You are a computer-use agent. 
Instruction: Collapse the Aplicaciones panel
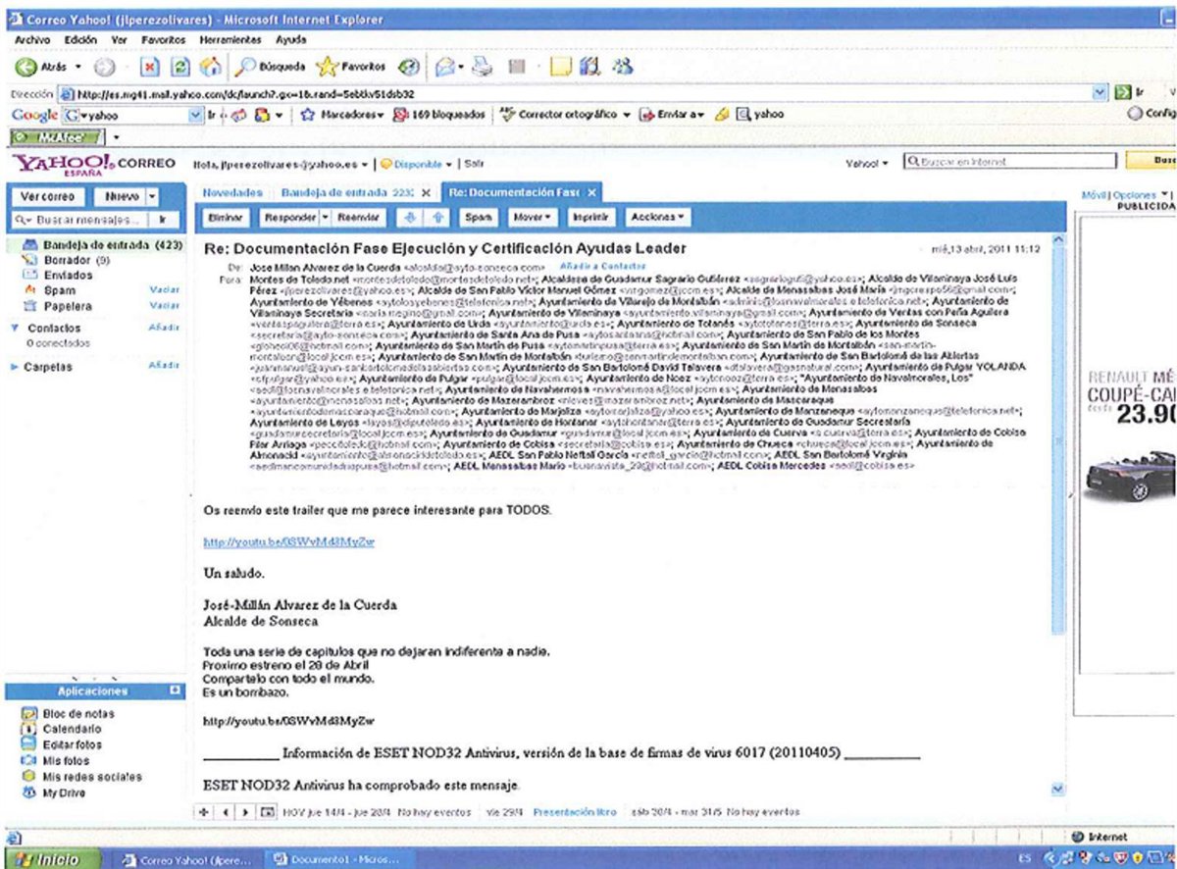coord(177,691)
